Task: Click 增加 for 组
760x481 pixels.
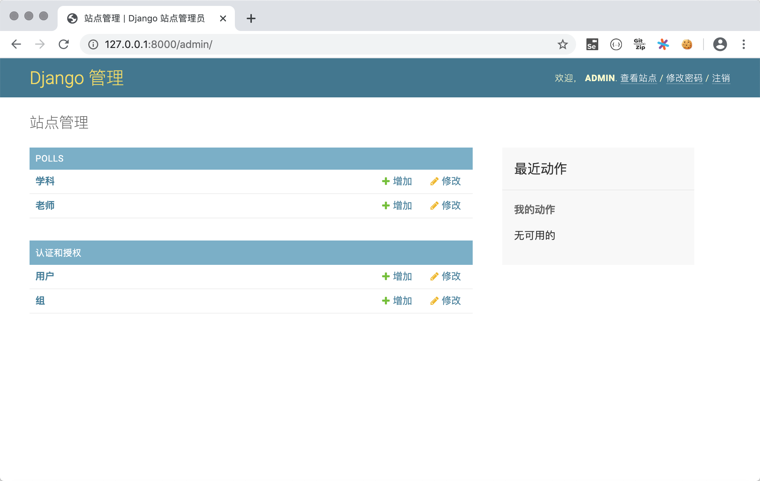Action: tap(397, 301)
